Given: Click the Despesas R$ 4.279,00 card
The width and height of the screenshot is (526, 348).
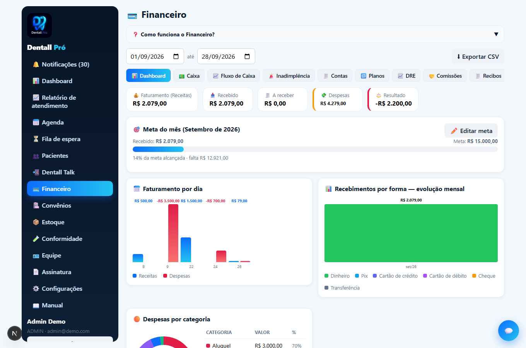Looking at the screenshot, I should [x=338, y=99].
